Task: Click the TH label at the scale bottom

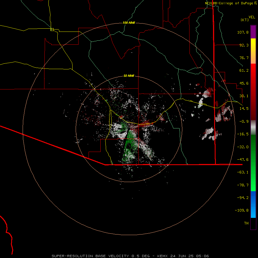Action: (246, 223)
